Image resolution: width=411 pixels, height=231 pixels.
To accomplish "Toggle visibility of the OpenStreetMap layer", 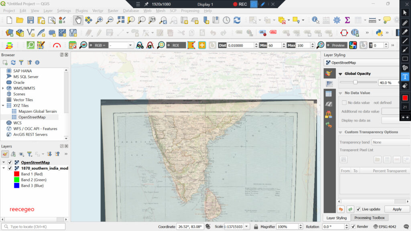I will pos(10,162).
